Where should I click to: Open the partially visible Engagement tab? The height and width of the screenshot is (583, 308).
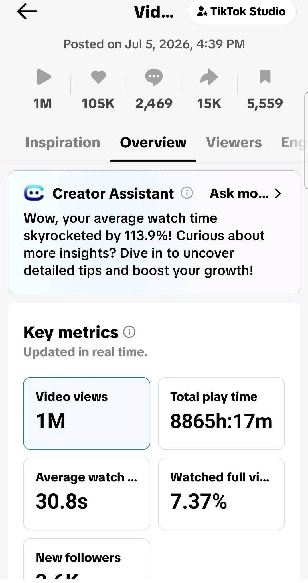(293, 142)
